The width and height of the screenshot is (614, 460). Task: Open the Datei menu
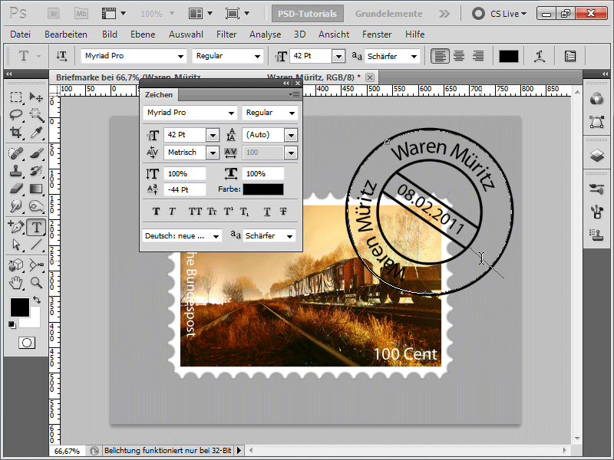click(21, 34)
